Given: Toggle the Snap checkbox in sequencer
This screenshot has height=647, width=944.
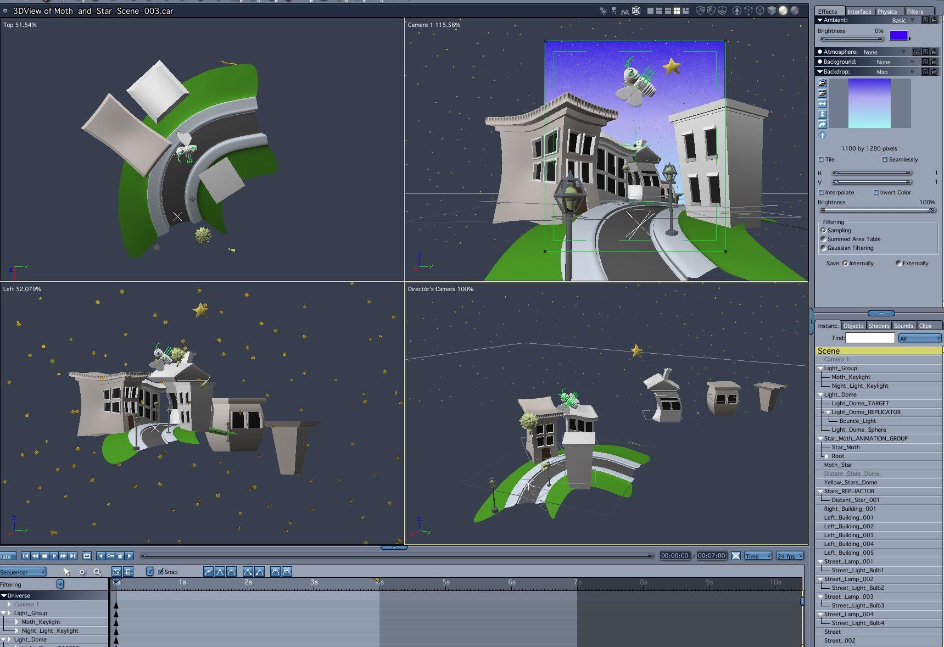Looking at the screenshot, I should (x=160, y=571).
